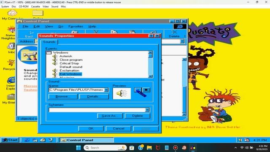Click Back in the Control Panel toolbar
Image resolution: width=270 pixels, height=152 pixels.
click(29, 34)
